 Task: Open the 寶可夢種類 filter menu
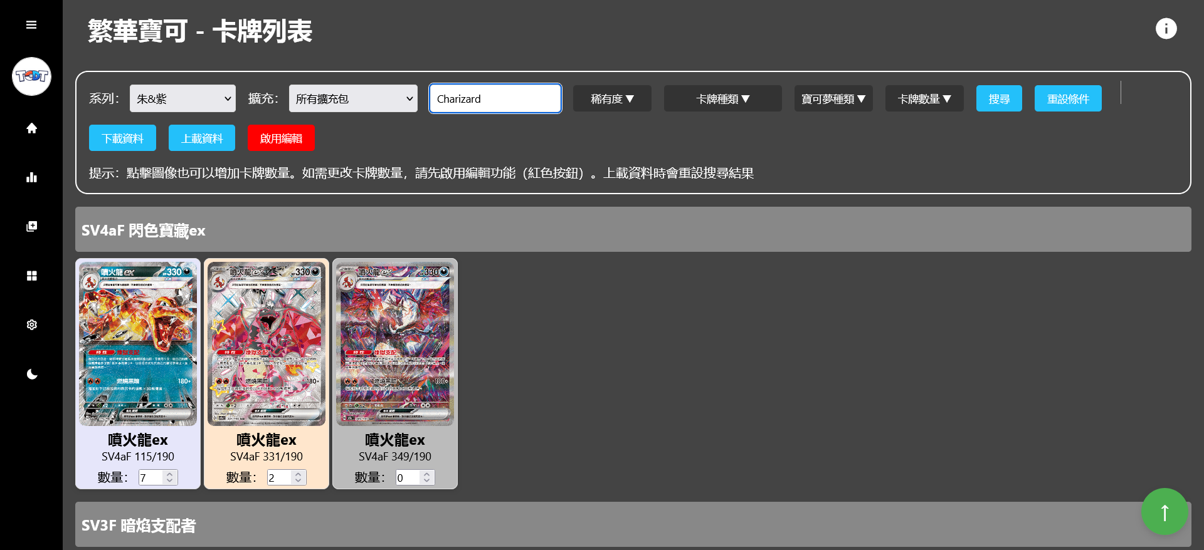click(833, 99)
